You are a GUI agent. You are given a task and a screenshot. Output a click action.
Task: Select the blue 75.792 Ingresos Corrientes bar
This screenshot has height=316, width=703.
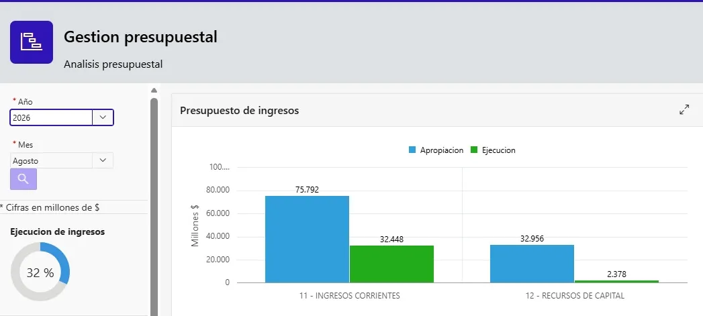307,240
